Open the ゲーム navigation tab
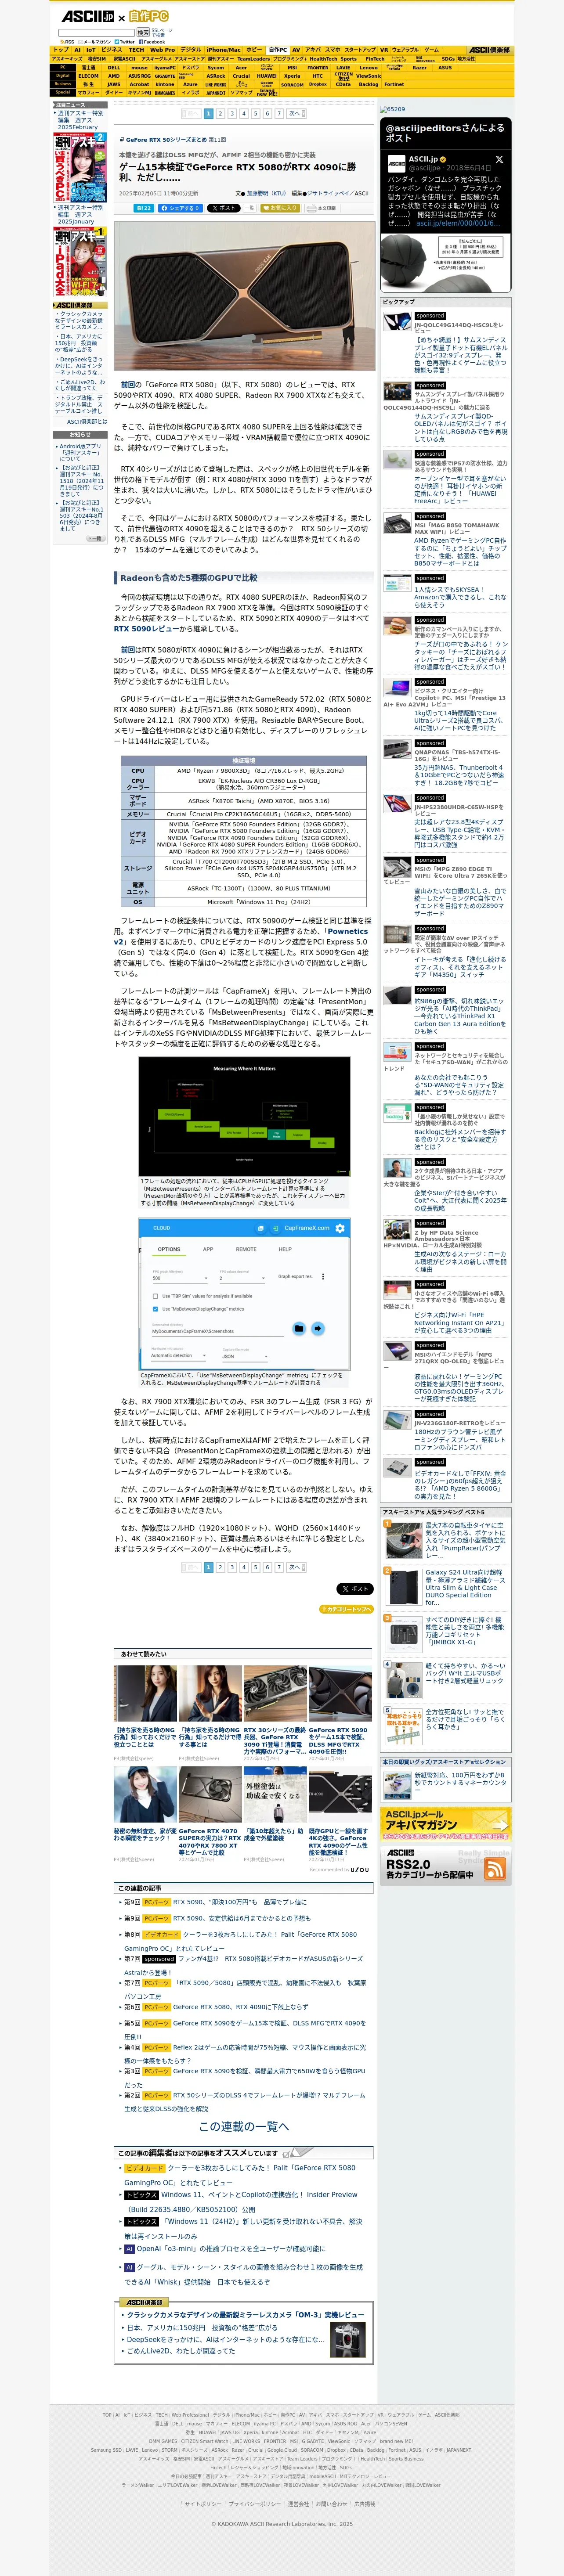The image size is (564, 2576). click(431, 50)
